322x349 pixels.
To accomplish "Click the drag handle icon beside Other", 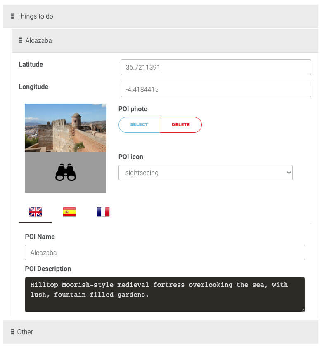I will [12, 332].
